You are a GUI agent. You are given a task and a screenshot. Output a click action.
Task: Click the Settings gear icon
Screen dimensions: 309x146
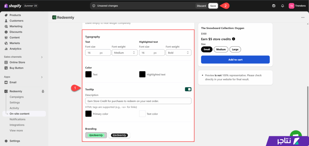(x=6, y=141)
